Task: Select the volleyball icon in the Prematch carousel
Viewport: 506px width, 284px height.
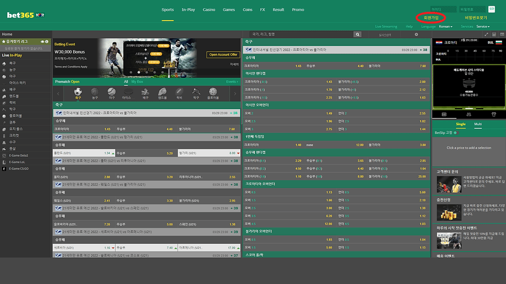Action: coord(145,92)
